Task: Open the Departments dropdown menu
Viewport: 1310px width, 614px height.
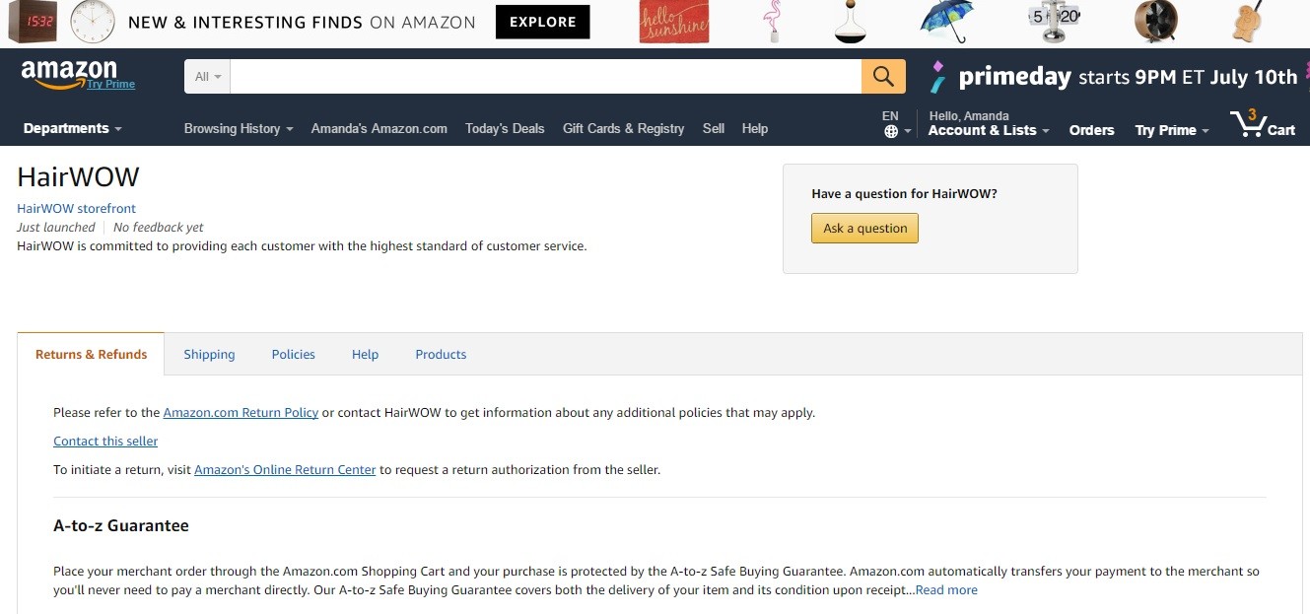Action: coord(72,128)
